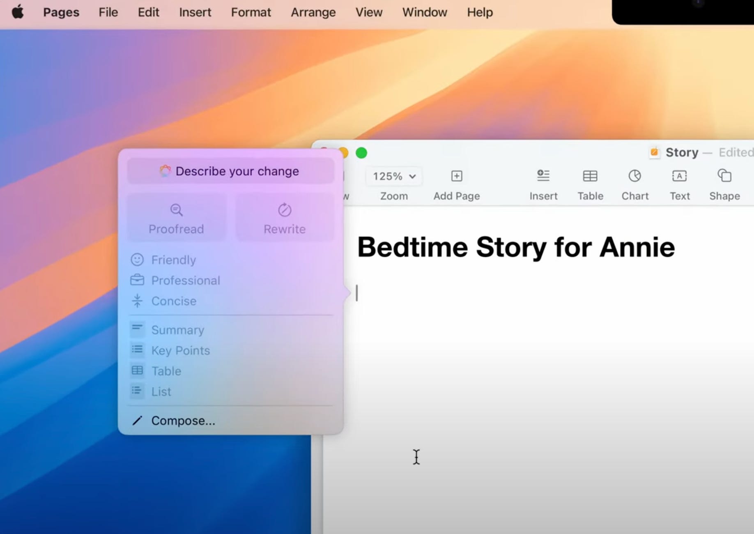The width and height of the screenshot is (754, 534).
Task: Open the View menu
Action: 369,12
